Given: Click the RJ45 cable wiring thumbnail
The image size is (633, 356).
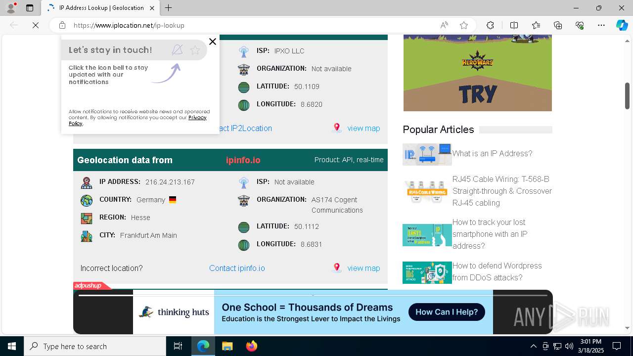Looking at the screenshot, I should [427, 192].
